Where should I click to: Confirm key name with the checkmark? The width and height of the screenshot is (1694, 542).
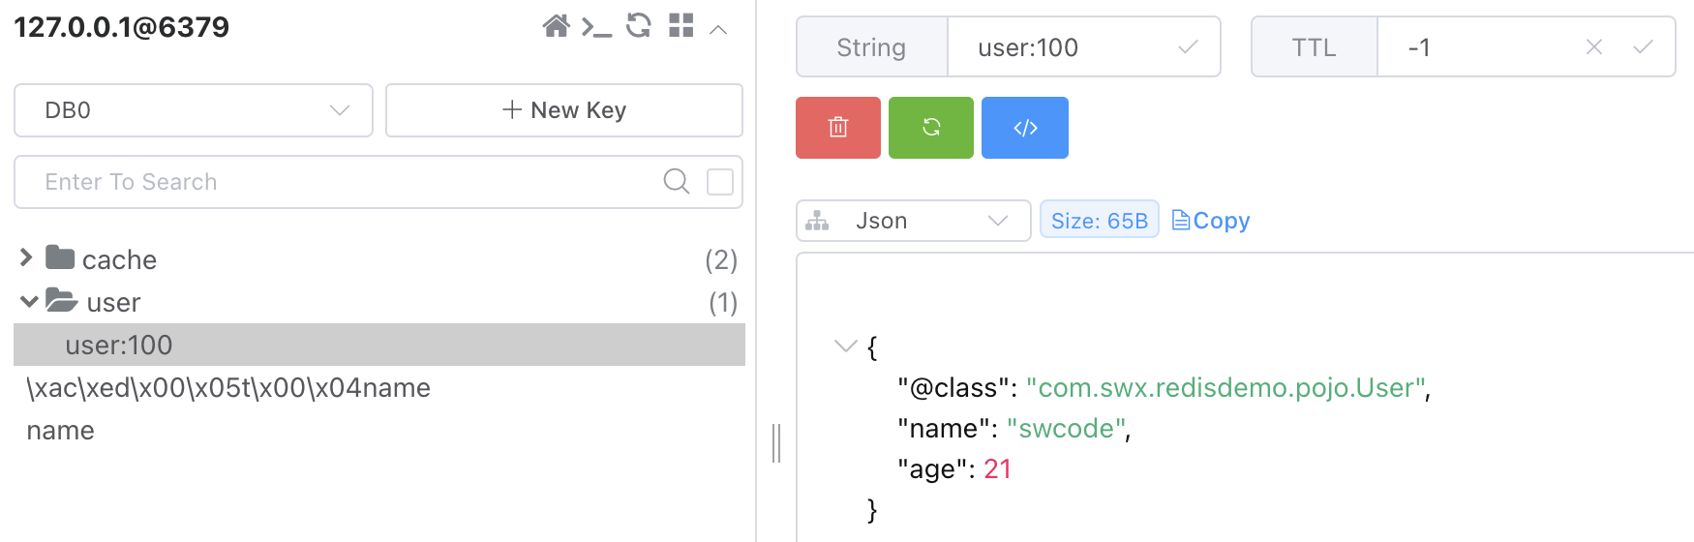click(x=1188, y=46)
